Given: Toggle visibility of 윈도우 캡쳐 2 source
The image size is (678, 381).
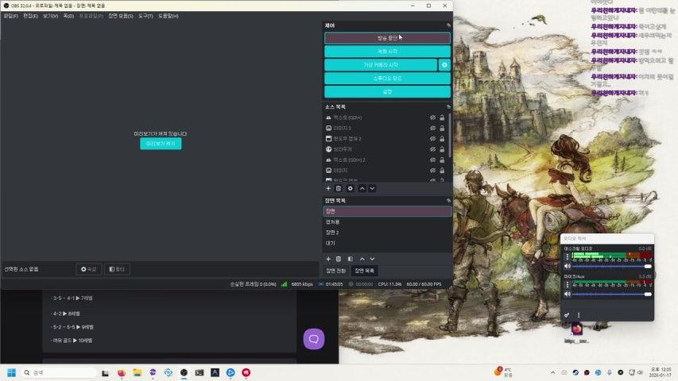Looking at the screenshot, I should [432, 139].
